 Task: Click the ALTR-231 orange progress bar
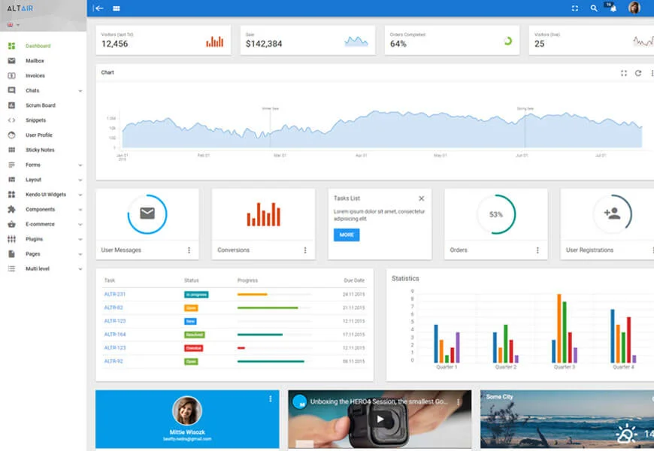tap(253, 295)
